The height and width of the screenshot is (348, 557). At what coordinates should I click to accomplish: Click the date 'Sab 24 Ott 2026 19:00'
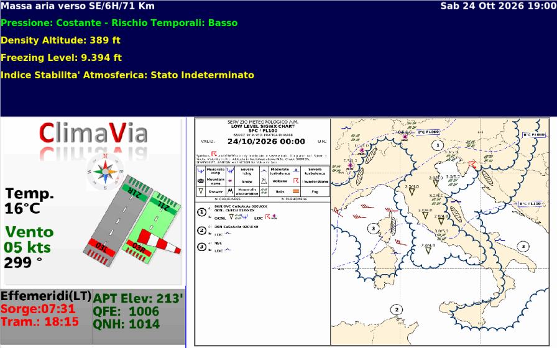(498, 6)
